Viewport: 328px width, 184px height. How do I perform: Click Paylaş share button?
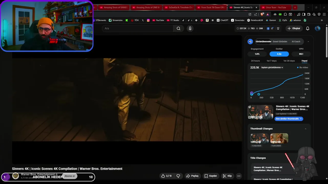pos(192,176)
